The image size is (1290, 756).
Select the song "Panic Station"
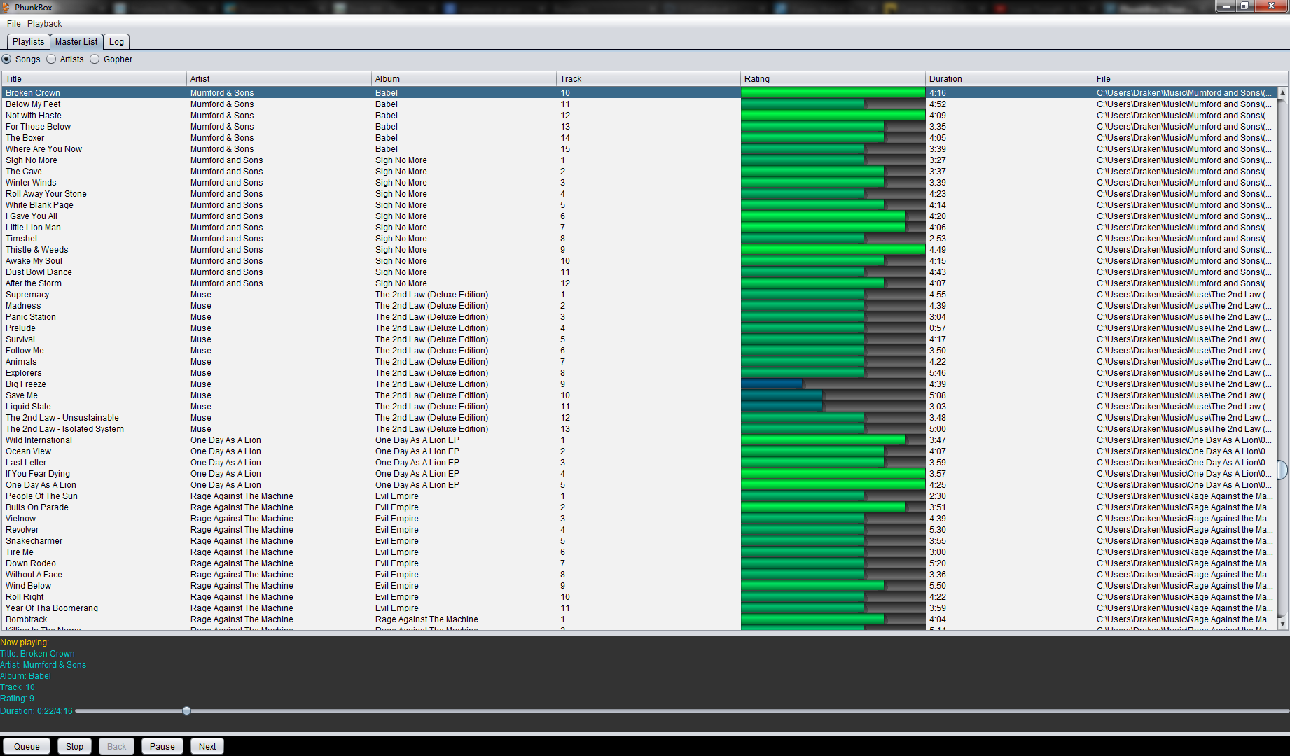[x=31, y=317]
